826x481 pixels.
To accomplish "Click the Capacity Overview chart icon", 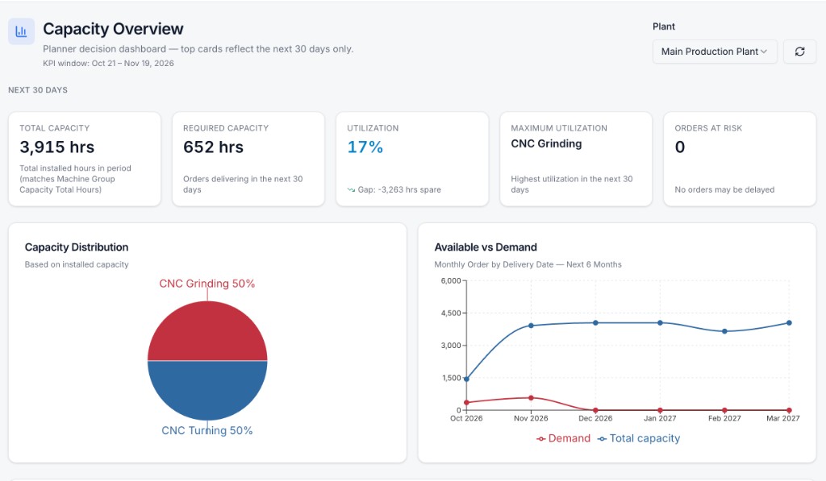I will (x=21, y=31).
